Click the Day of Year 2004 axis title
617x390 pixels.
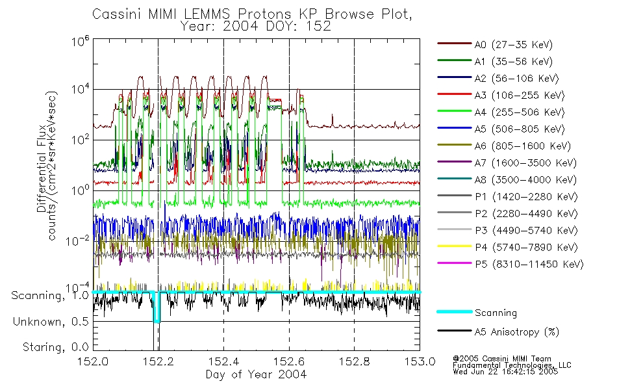256,374
